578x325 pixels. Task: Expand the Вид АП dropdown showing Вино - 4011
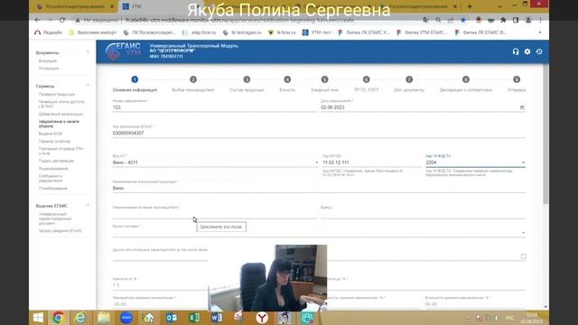click(x=215, y=162)
